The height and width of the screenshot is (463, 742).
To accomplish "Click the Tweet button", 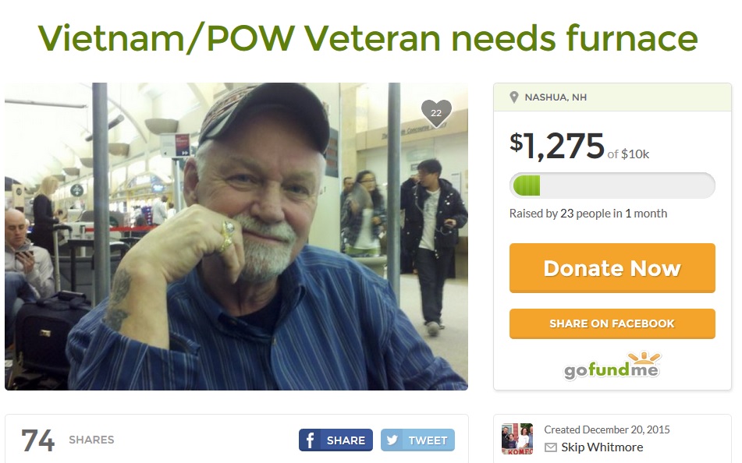I will click(417, 440).
